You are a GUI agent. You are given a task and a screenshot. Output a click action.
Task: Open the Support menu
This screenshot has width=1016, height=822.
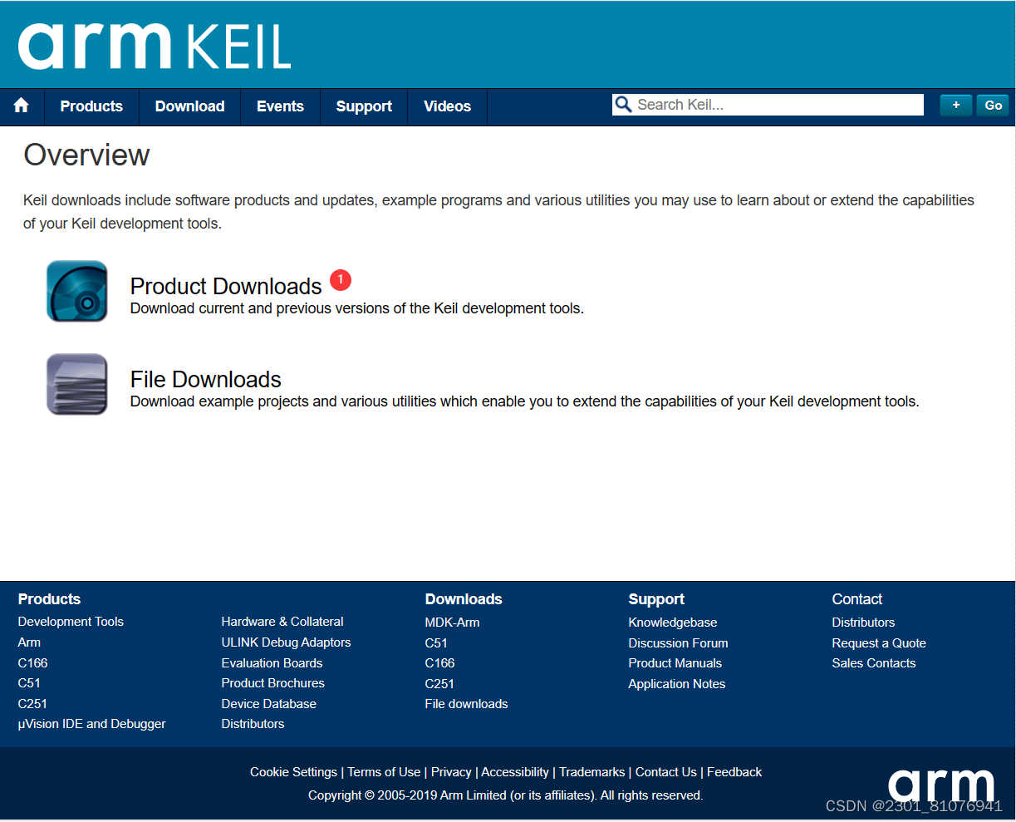coord(364,106)
